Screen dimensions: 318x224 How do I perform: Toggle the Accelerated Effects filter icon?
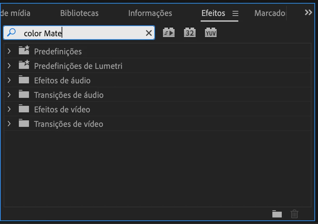[169, 33]
